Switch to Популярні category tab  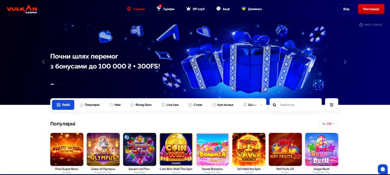click(90, 105)
